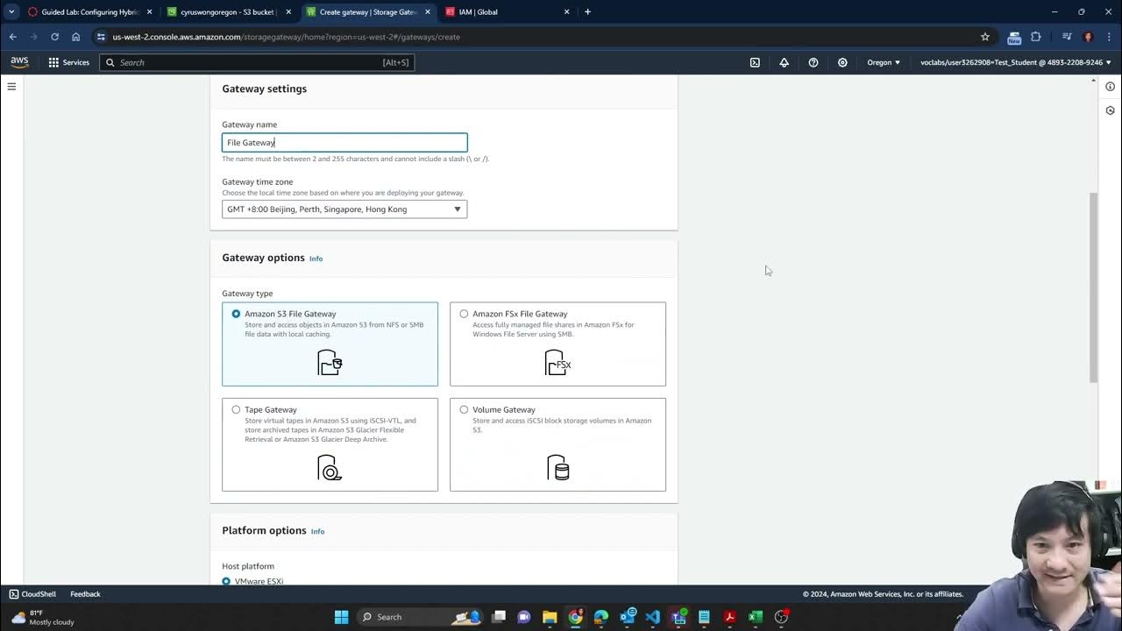Expand the left navigation hamburger menu
This screenshot has height=631, width=1122.
[x=11, y=86]
